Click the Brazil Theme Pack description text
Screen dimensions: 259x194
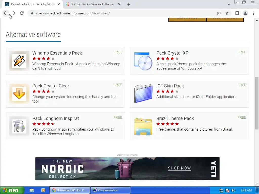click(x=195, y=129)
